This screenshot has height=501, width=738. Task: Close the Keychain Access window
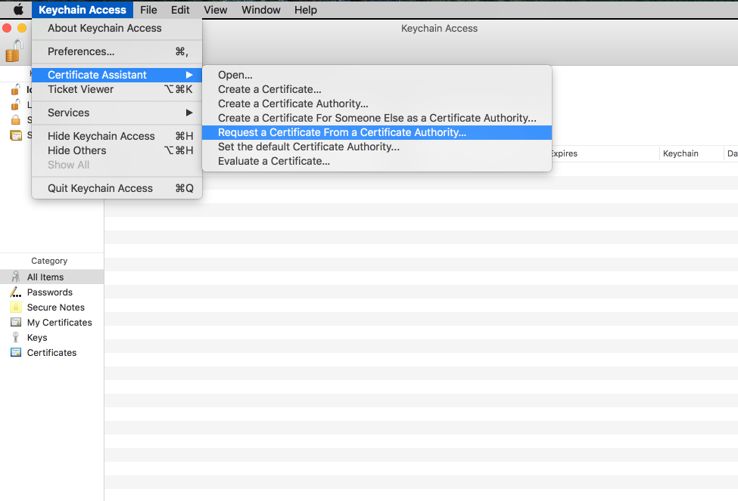(x=7, y=28)
